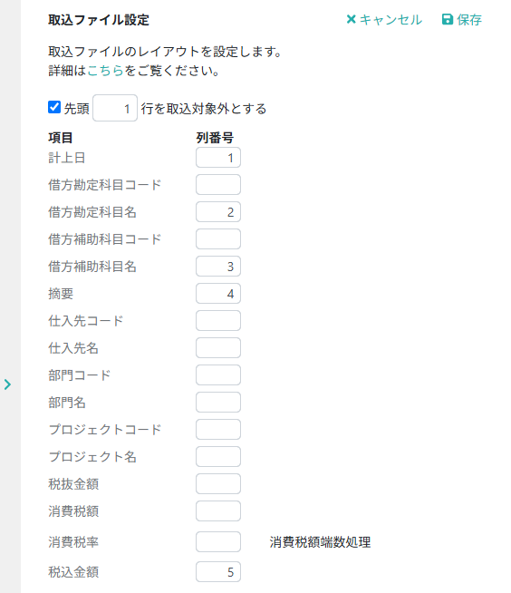The height and width of the screenshot is (593, 511).
Task: Click the 借方勘定科目コード column field
Action: coord(218,185)
